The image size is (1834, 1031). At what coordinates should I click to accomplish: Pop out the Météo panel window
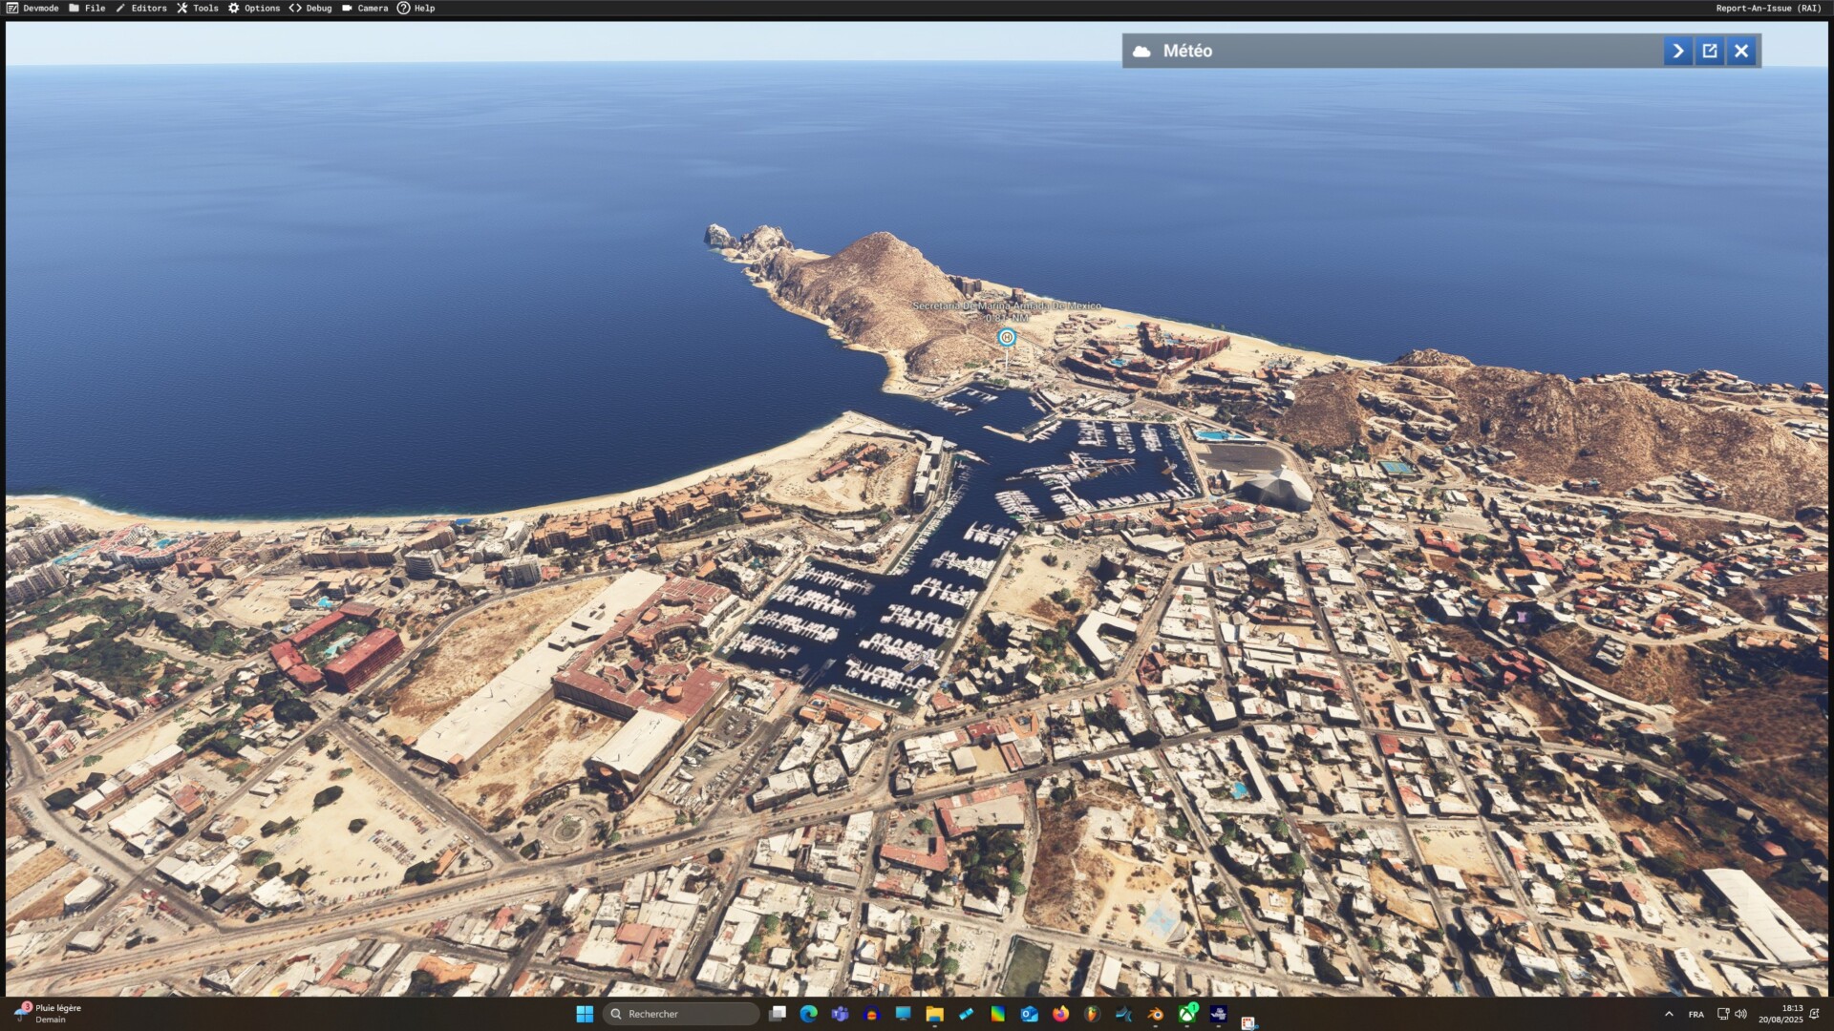(x=1710, y=52)
